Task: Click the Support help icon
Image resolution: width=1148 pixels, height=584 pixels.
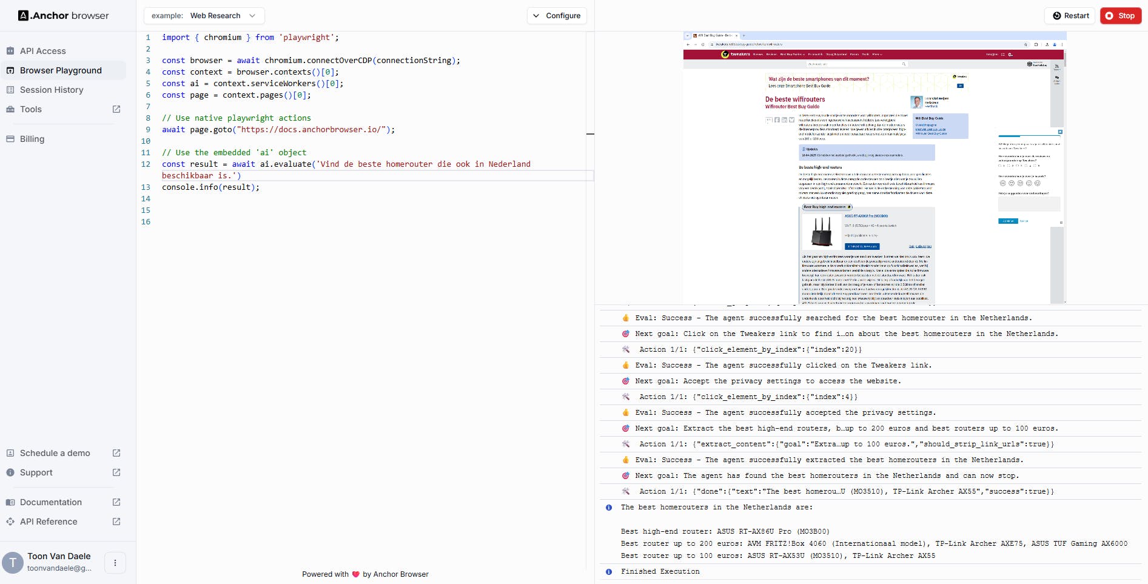Action: pos(10,472)
